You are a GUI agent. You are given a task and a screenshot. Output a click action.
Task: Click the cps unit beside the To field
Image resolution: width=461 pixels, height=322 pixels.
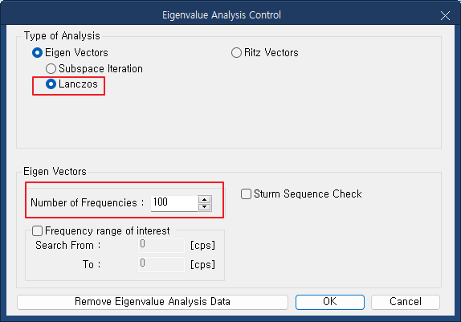(202, 264)
